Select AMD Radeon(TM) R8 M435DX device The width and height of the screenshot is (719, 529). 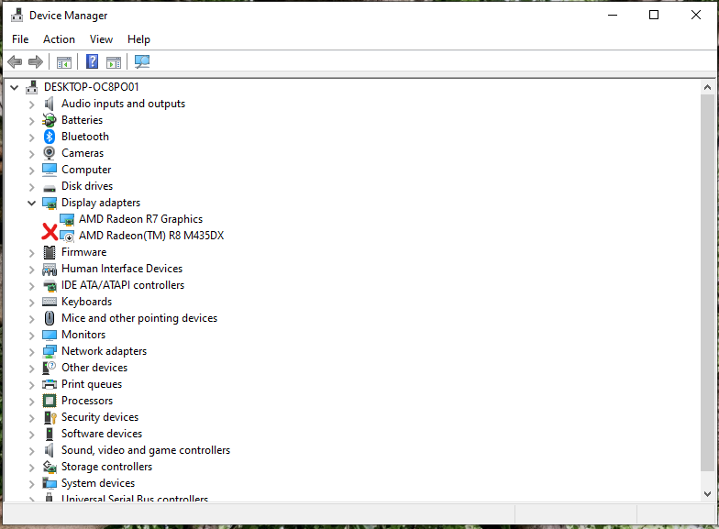pos(151,236)
